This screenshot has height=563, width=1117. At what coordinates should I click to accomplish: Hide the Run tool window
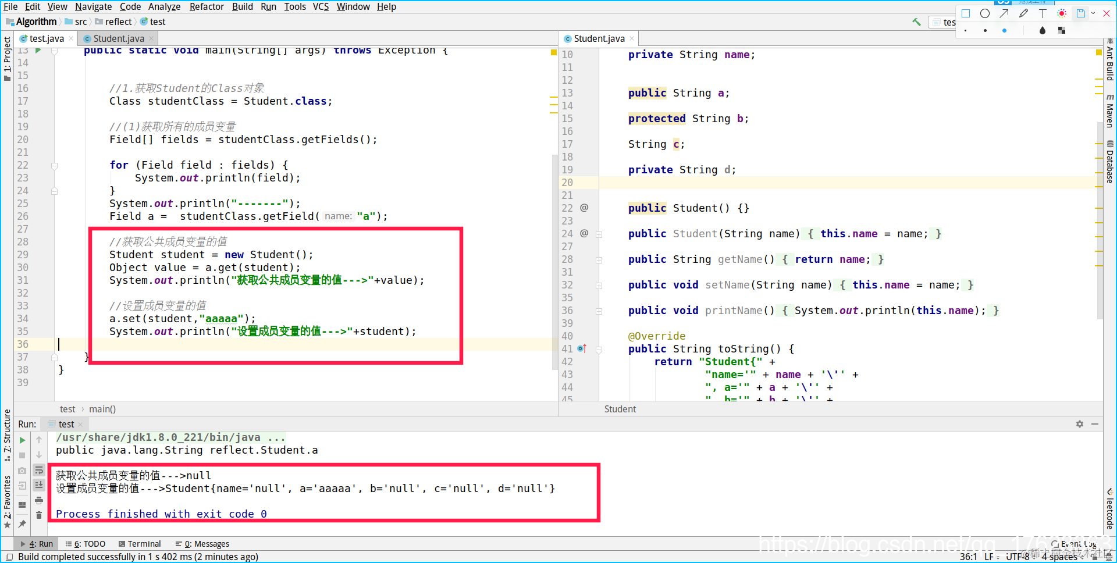(x=1095, y=424)
